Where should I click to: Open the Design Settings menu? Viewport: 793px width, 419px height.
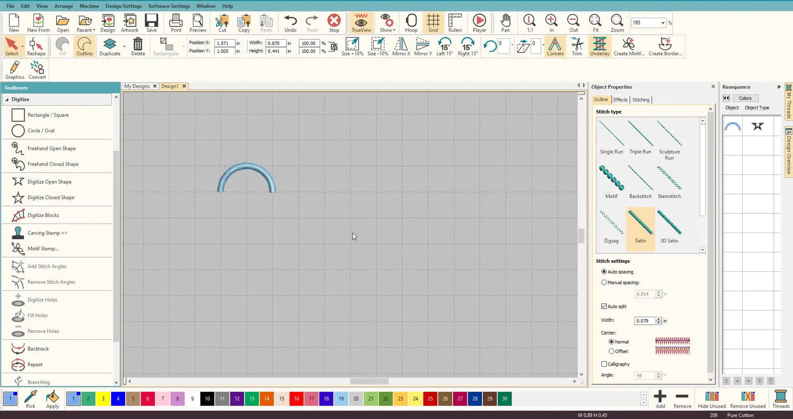pos(123,6)
